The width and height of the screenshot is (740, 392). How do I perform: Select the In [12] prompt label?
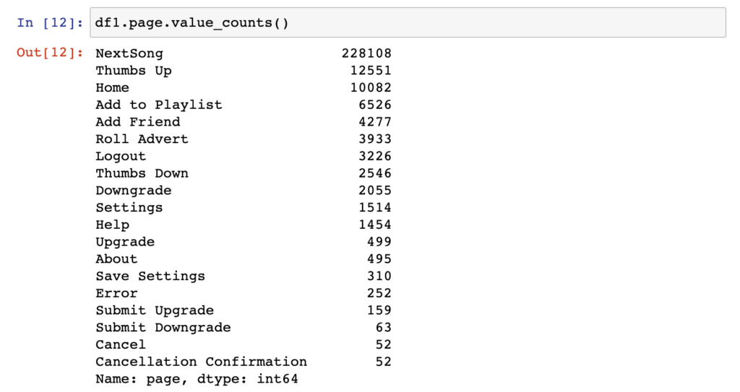50,22
